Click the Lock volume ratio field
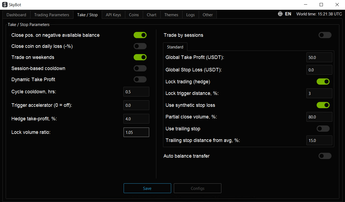345x202 pixels. pos(136,132)
